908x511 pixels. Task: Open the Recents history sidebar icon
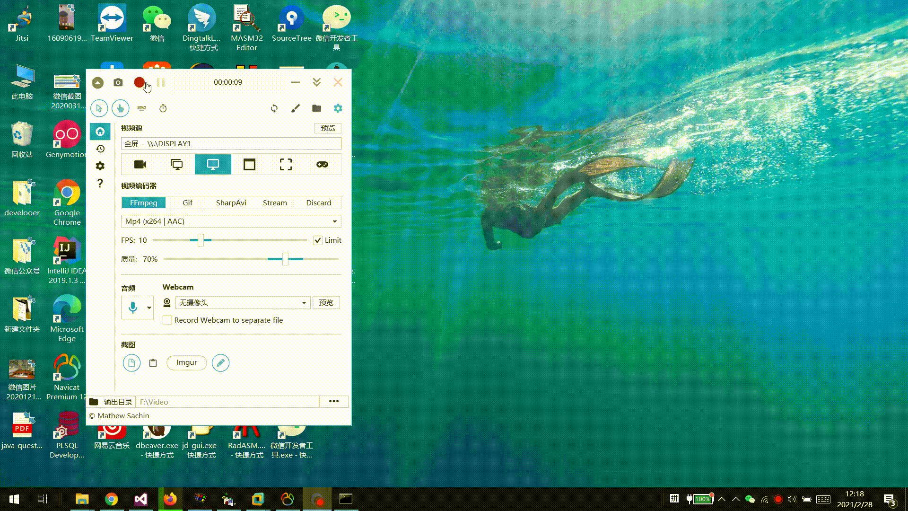100,149
